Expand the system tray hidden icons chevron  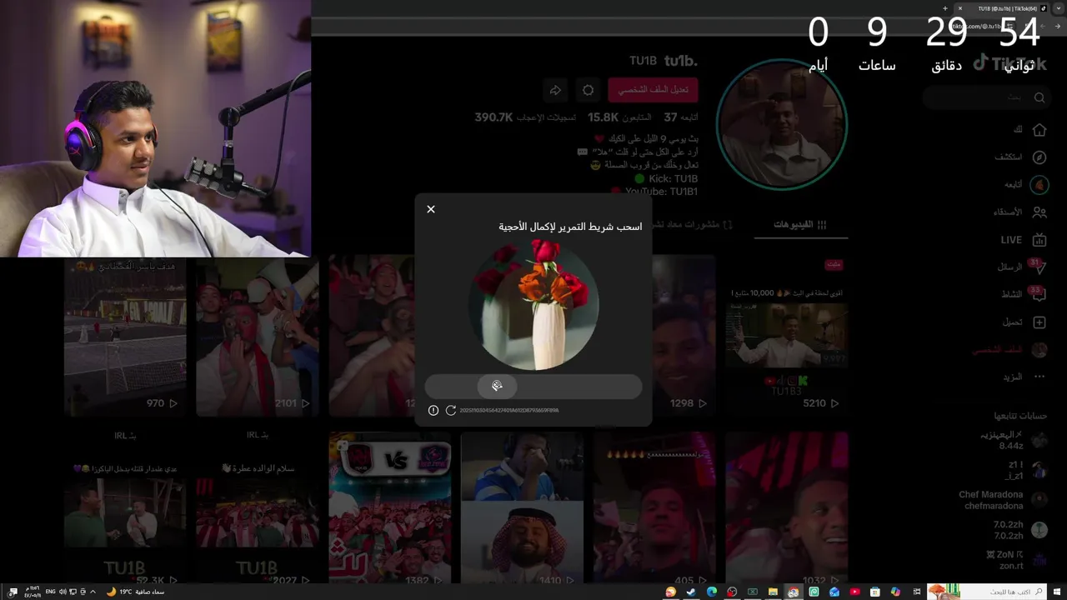(93, 592)
